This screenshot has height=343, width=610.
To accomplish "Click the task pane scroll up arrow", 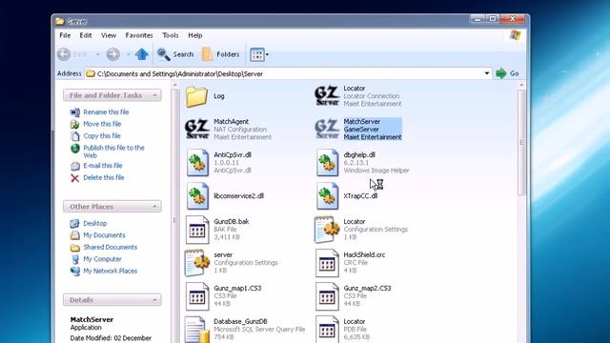I will tap(174, 85).
